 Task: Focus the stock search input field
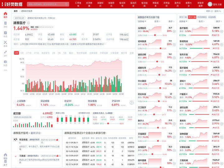48,4
